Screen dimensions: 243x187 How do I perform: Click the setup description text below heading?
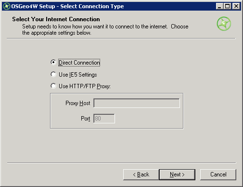point(105,29)
